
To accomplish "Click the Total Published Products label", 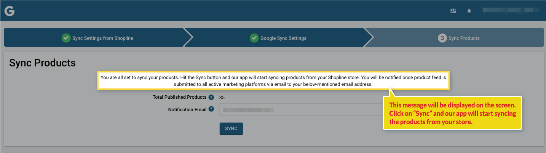I will (179, 97).
